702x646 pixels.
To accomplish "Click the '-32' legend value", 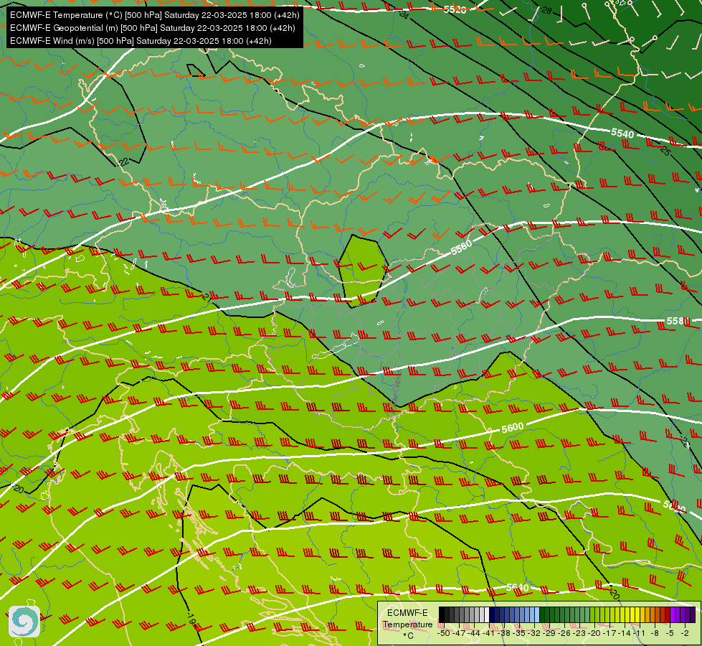I will pos(534,633).
